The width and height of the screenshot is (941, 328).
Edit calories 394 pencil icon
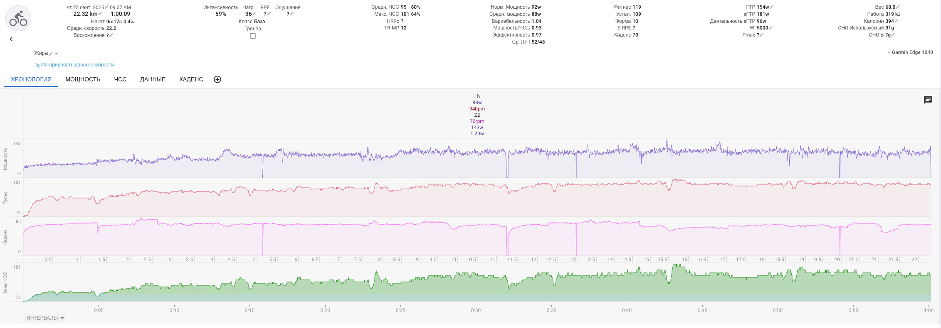(897, 21)
